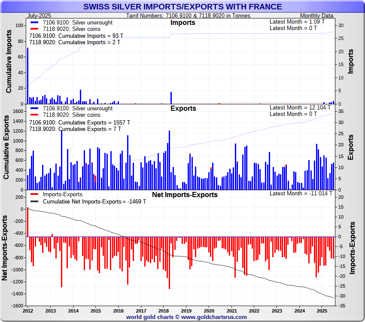Click the black swatch for Cumulative Net Imports-Exports

[x=34, y=201]
